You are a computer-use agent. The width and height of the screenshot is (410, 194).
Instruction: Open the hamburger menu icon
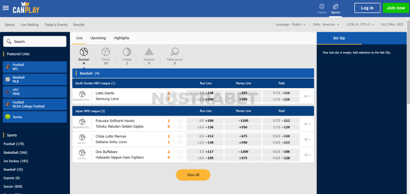pyautogui.click(x=6, y=8)
